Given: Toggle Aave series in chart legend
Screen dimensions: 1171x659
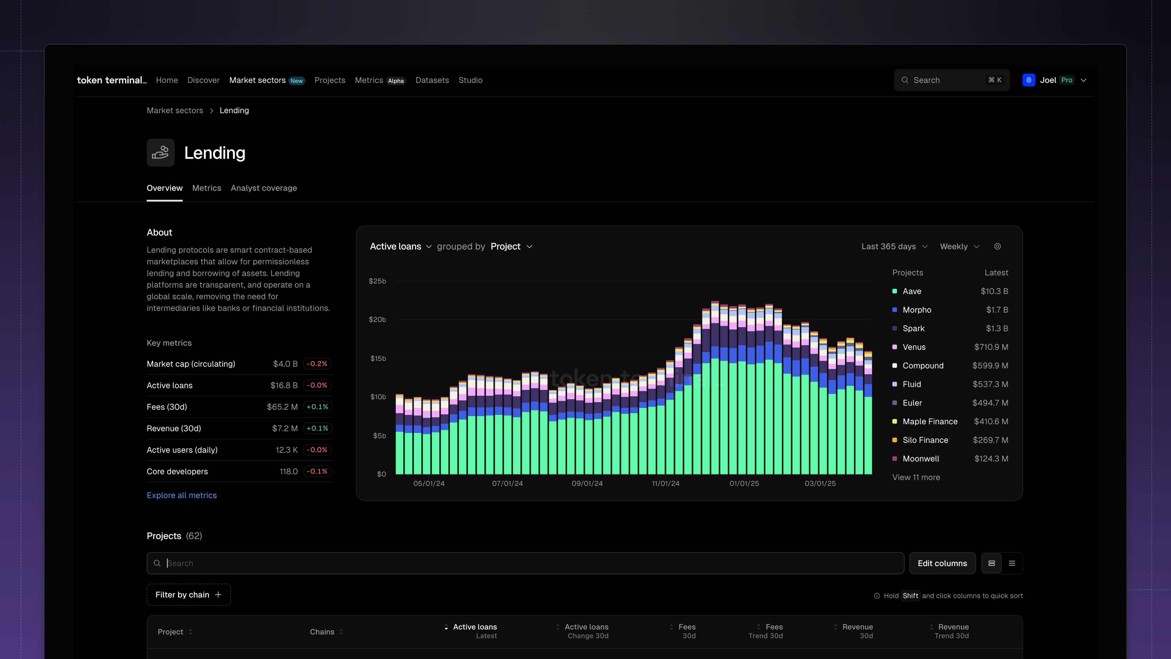Looking at the screenshot, I should pyautogui.click(x=950, y=291).
